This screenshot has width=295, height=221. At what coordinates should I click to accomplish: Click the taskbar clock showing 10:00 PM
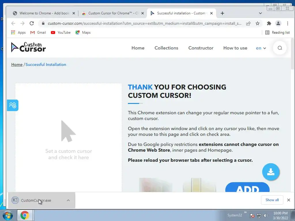280,216
